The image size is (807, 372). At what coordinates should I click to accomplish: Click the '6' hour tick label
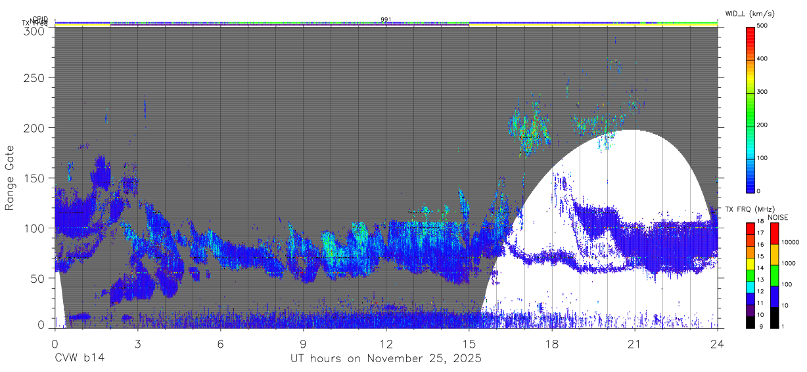pyautogui.click(x=220, y=343)
